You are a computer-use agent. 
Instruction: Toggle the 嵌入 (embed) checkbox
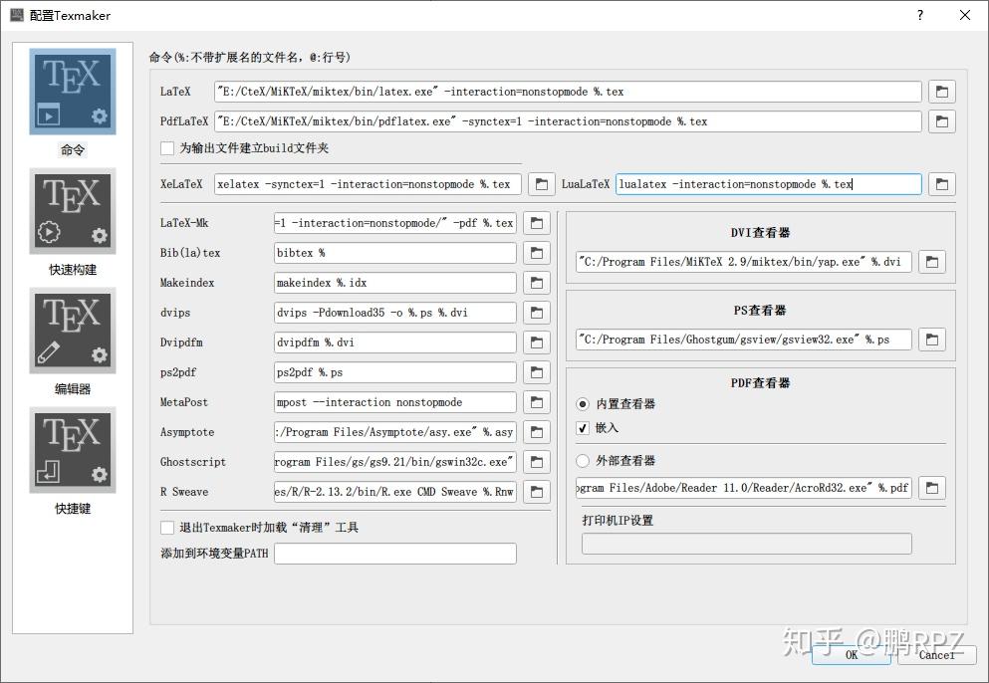click(x=583, y=428)
